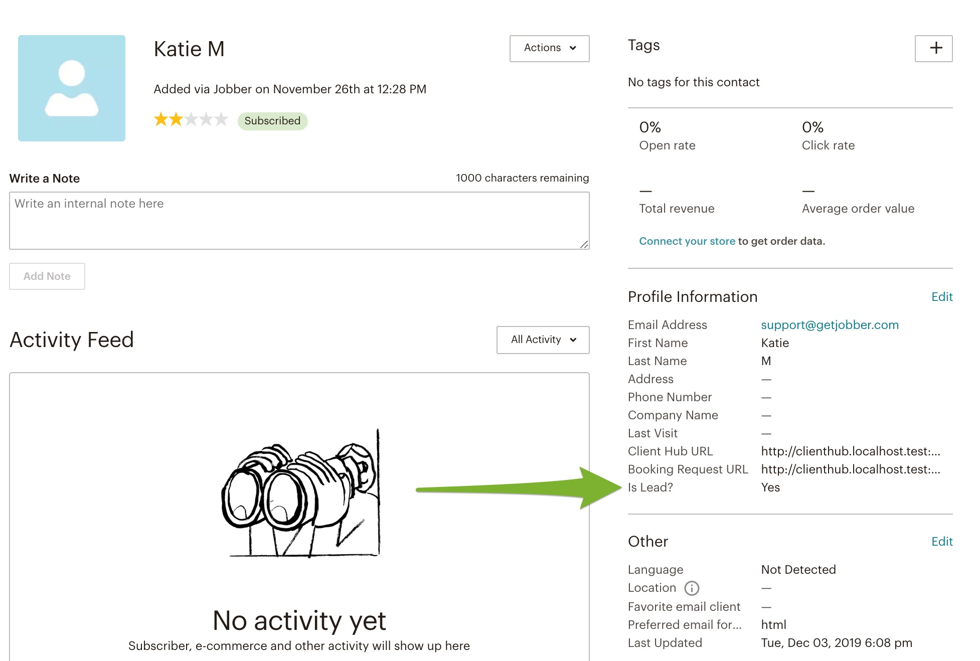Click the third star in the rating

tap(191, 119)
